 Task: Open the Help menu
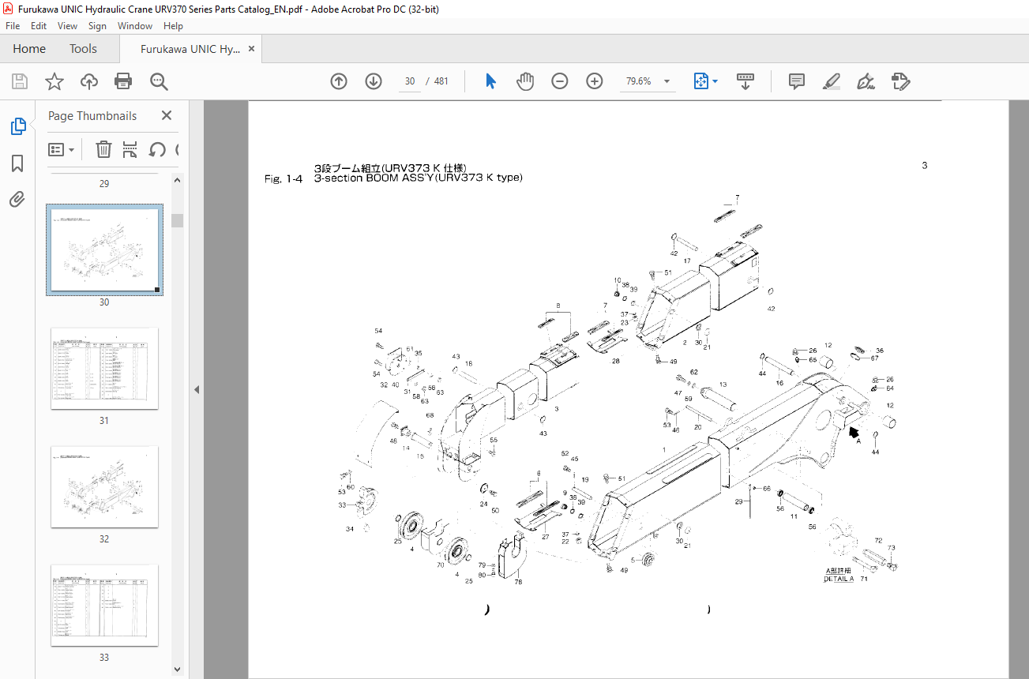coord(173,26)
